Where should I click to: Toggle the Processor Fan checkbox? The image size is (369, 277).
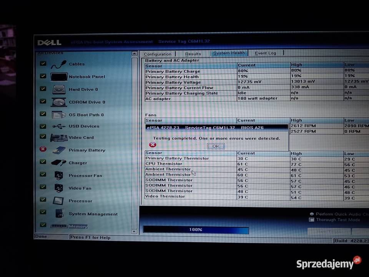43,174
